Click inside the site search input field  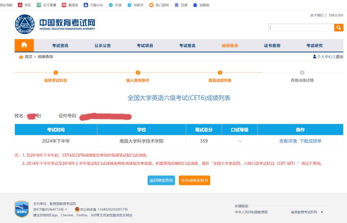(301, 28)
